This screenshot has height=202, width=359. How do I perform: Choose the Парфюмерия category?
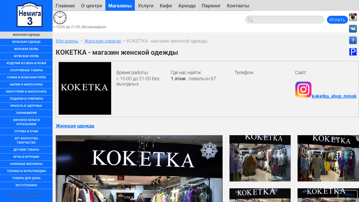tap(26, 113)
